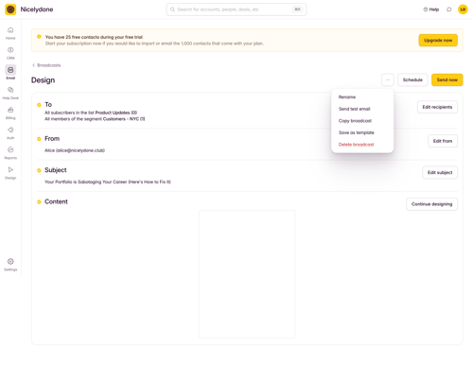Click the Product Updates list recipients line
The image size is (473, 365).
pyautogui.click(x=91, y=113)
